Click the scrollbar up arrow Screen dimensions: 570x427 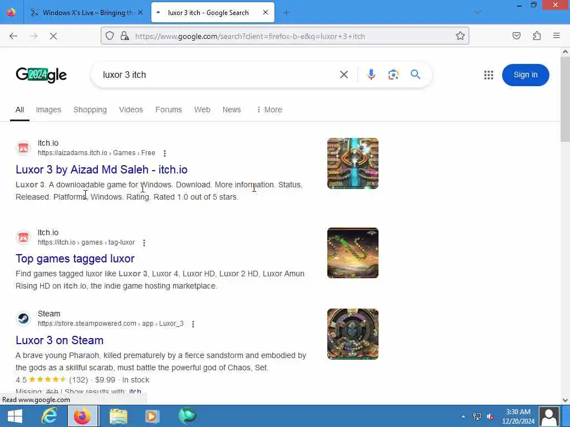[565, 52]
